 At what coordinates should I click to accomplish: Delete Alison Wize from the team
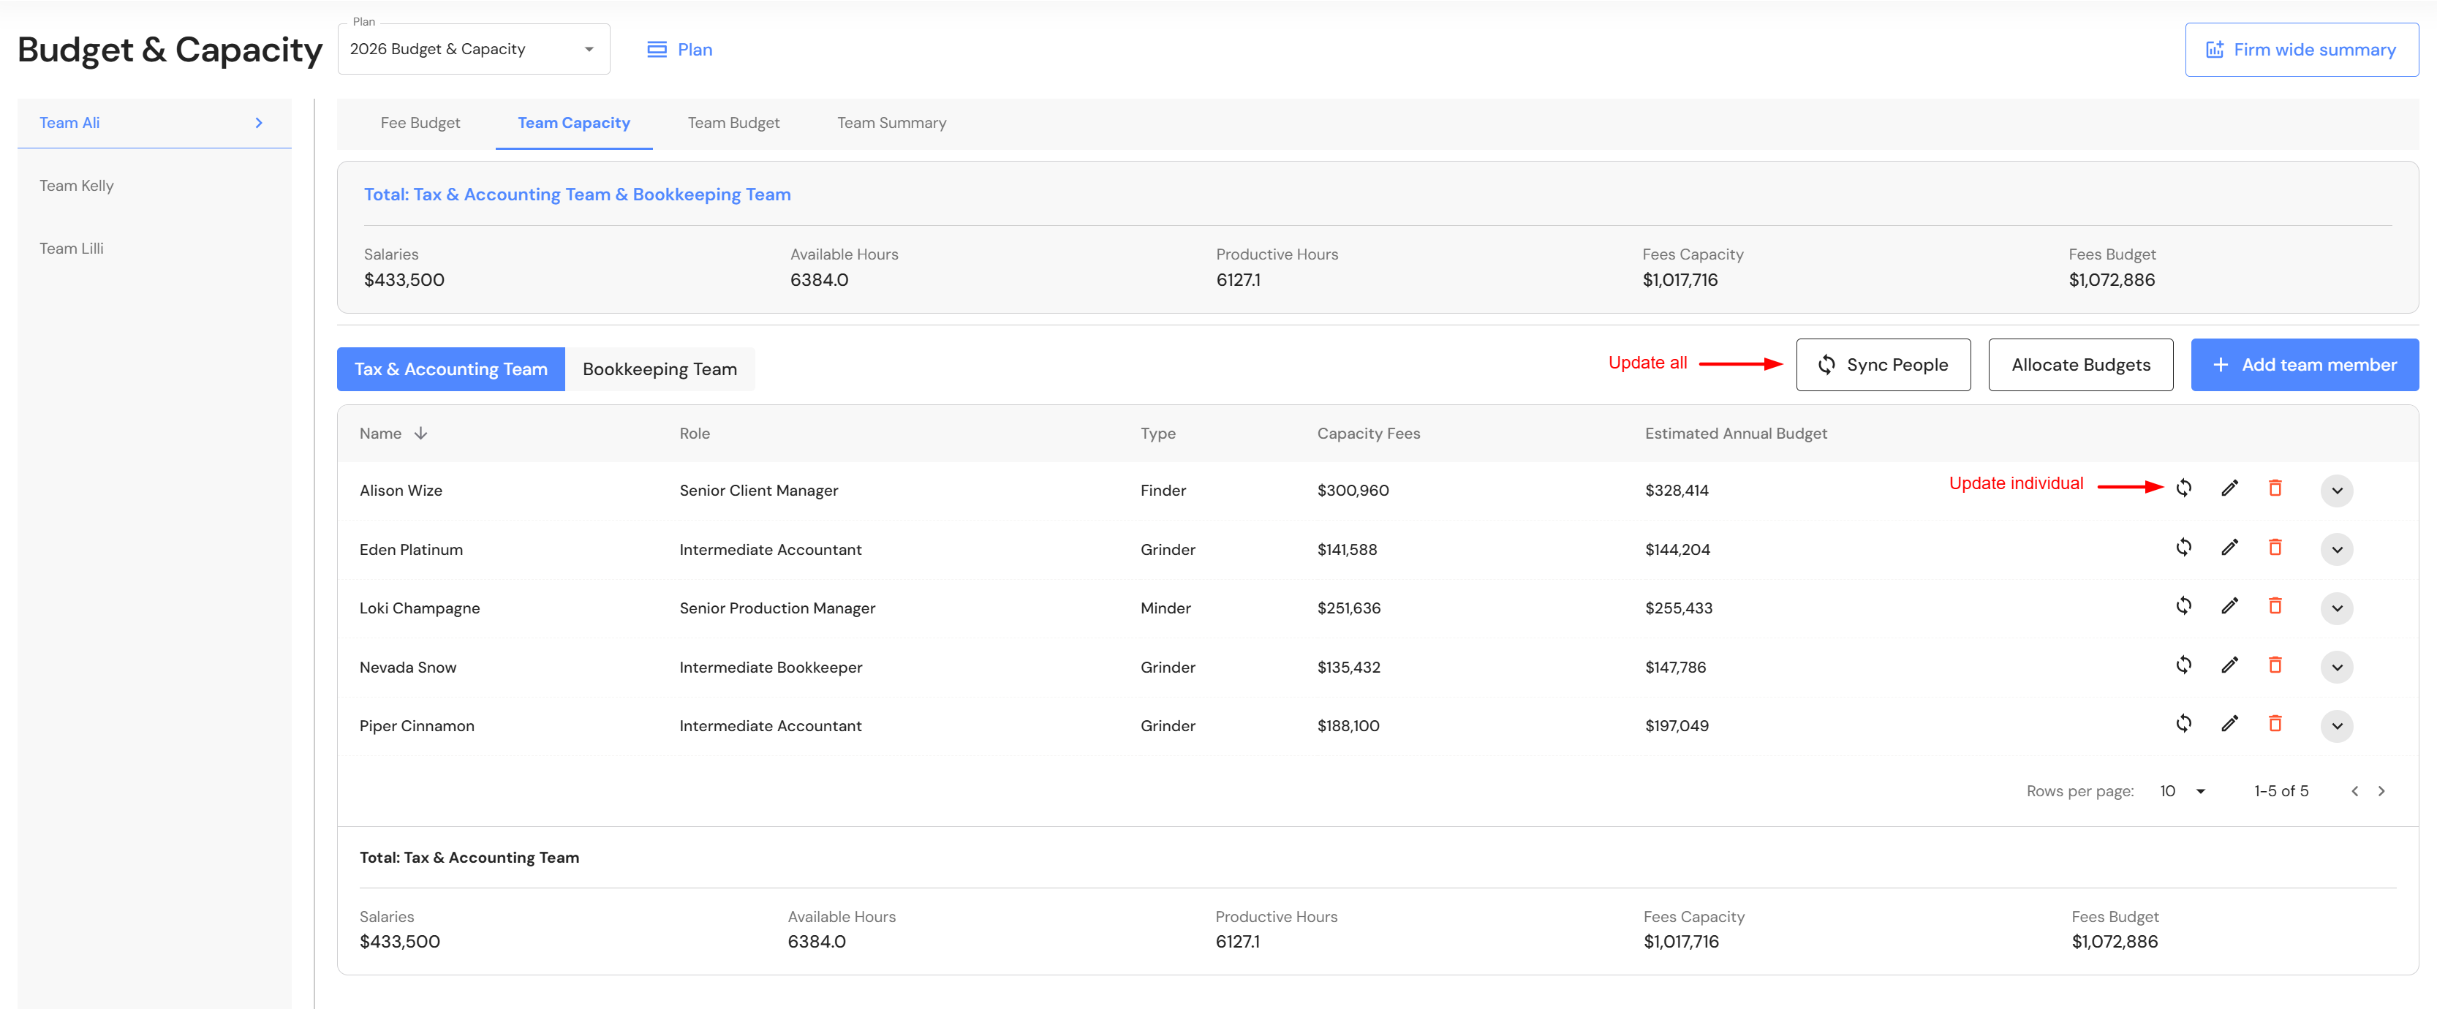2274,488
